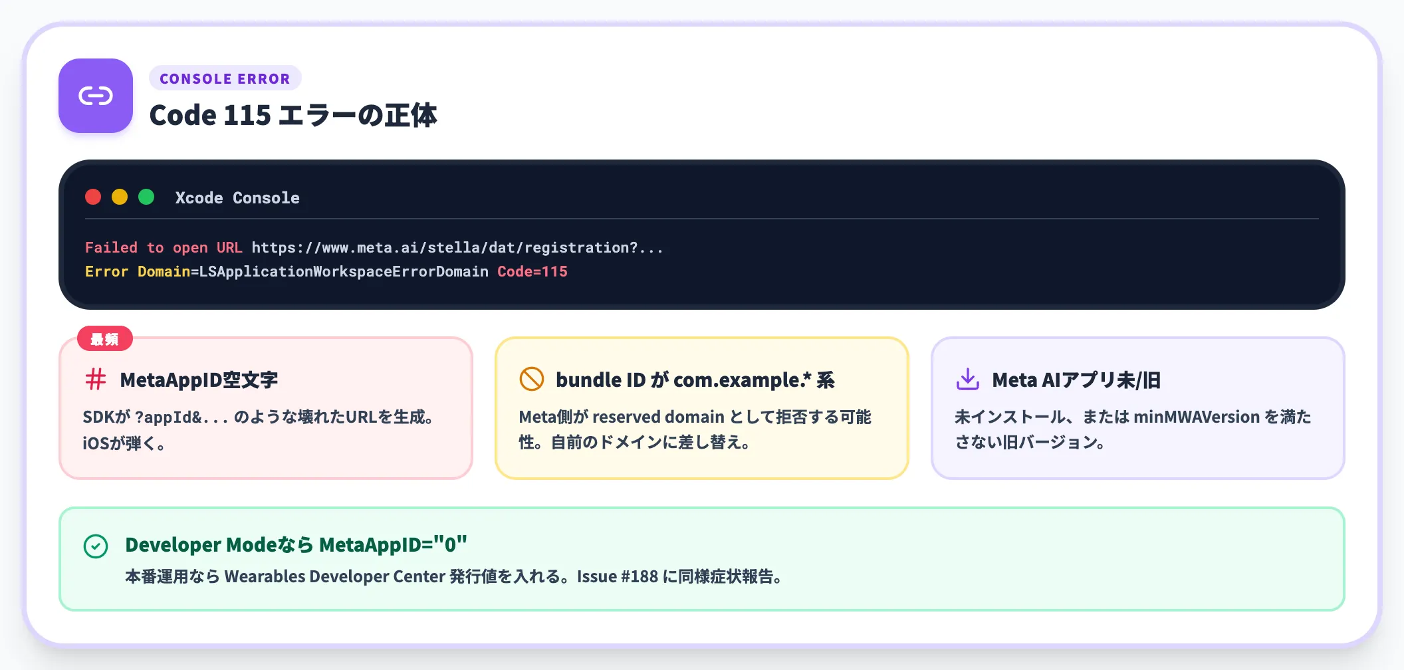Click the bundle ID が com.example.* 系 title

695,380
